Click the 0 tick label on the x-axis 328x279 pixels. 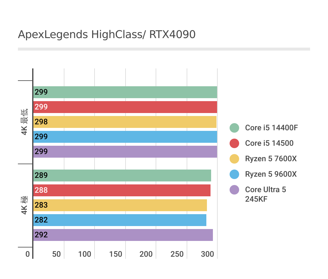pos(27,254)
